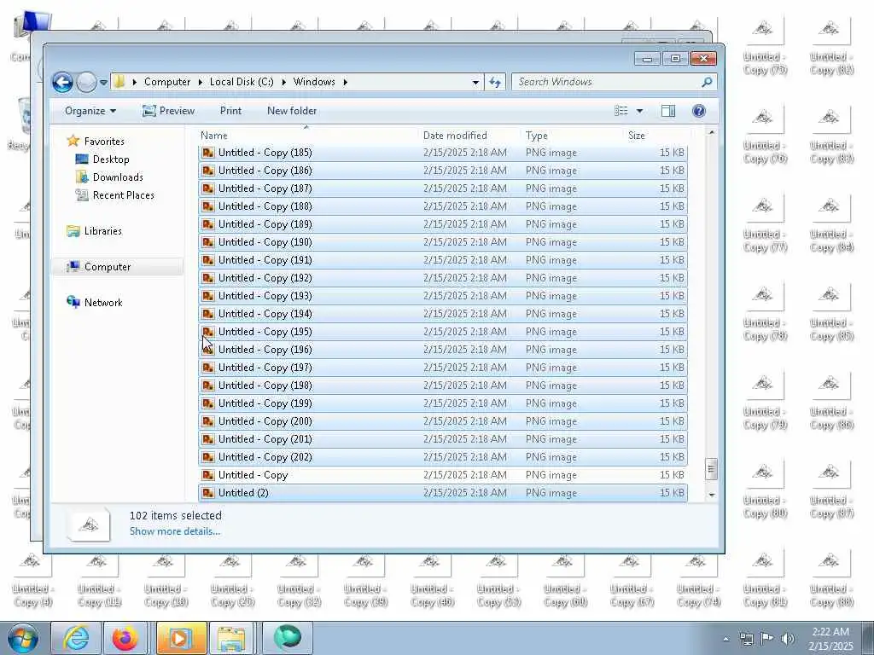This screenshot has width=874, height=655.
Task: Click the vertical scrollbar thumb
Action: [x=711, y=468]
